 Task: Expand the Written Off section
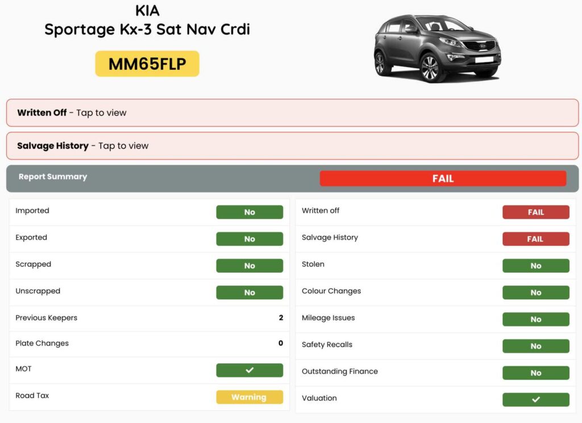(x=291, y=112)
